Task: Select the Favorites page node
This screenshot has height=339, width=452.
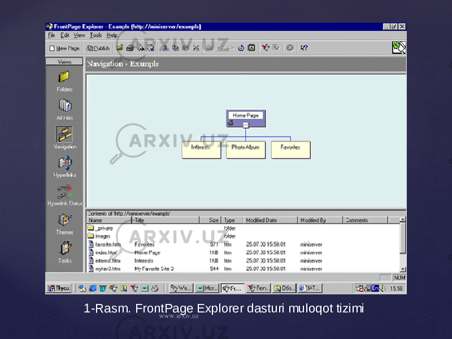Action: (290, 150)
